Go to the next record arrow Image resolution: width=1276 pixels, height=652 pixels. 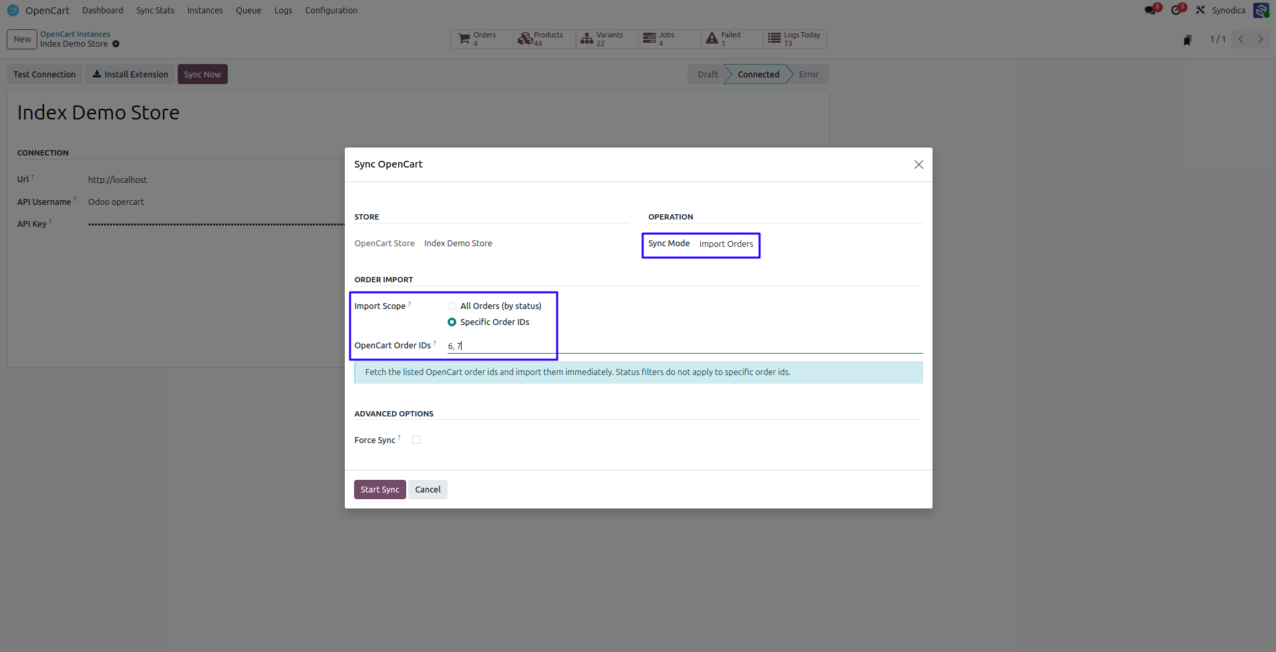(x=1260, y=39)
